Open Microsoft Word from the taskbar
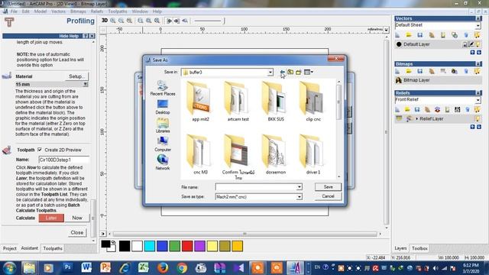This screenshot has height=275, width=489. tap(86, 267)
